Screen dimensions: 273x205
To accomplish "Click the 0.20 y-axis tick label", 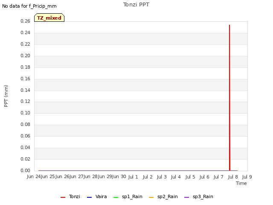I will click(x=26, y=56).
